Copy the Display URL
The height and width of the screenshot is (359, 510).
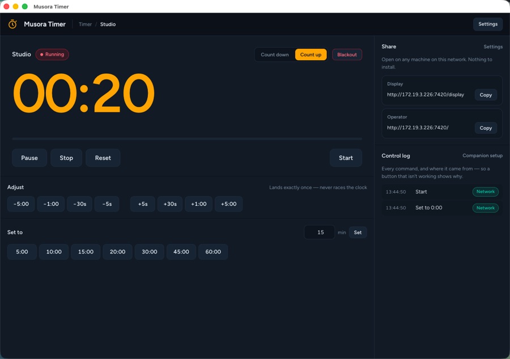pos(486,95)
